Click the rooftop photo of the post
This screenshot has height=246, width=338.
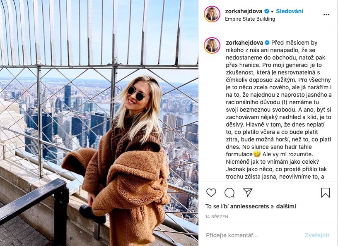[x=99, y=123]
